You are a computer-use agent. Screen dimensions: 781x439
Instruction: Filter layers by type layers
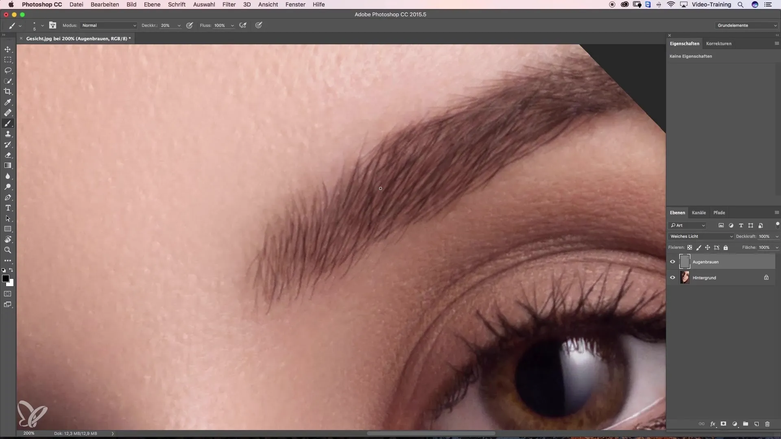(x=741, y=226)
